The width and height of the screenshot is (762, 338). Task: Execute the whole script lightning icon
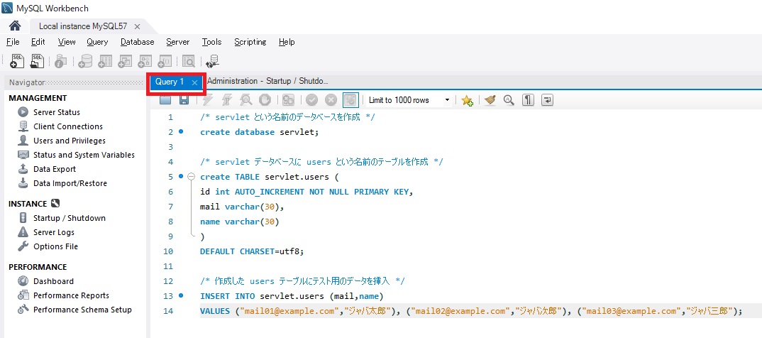pyautogui.click(x=207, y=100)
